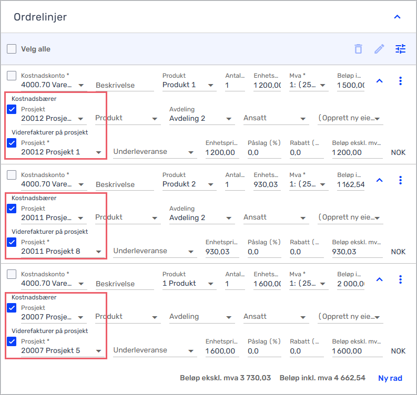Click the Påslag field in last line
The image size is (417, 395).
tap(264, 351)
